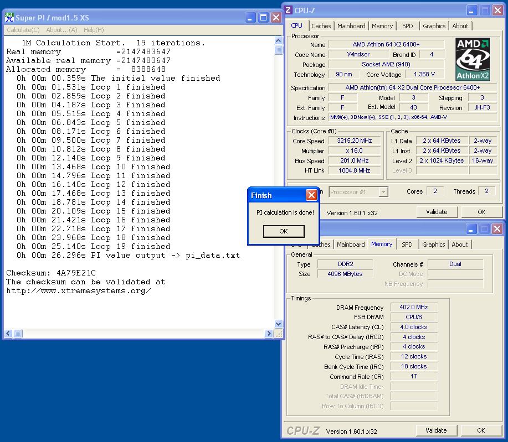
Task: Switch to Memory tab in top CPU-Z window
Action: (x=382, y=26)
